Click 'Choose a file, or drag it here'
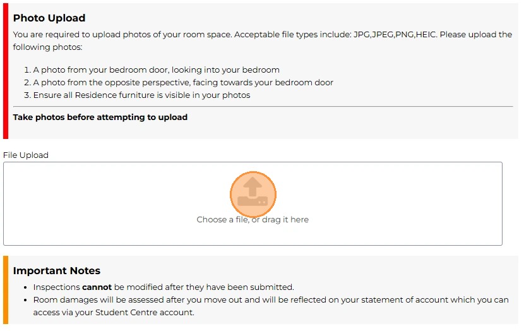The width and height of the screenshot is (524, 331). [x=253, y=220]
